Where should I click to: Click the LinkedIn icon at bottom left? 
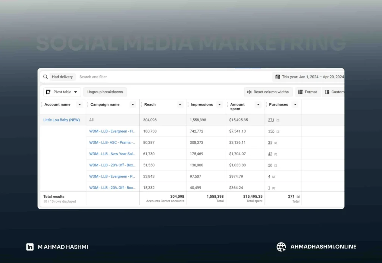click(x=30, y=247)
